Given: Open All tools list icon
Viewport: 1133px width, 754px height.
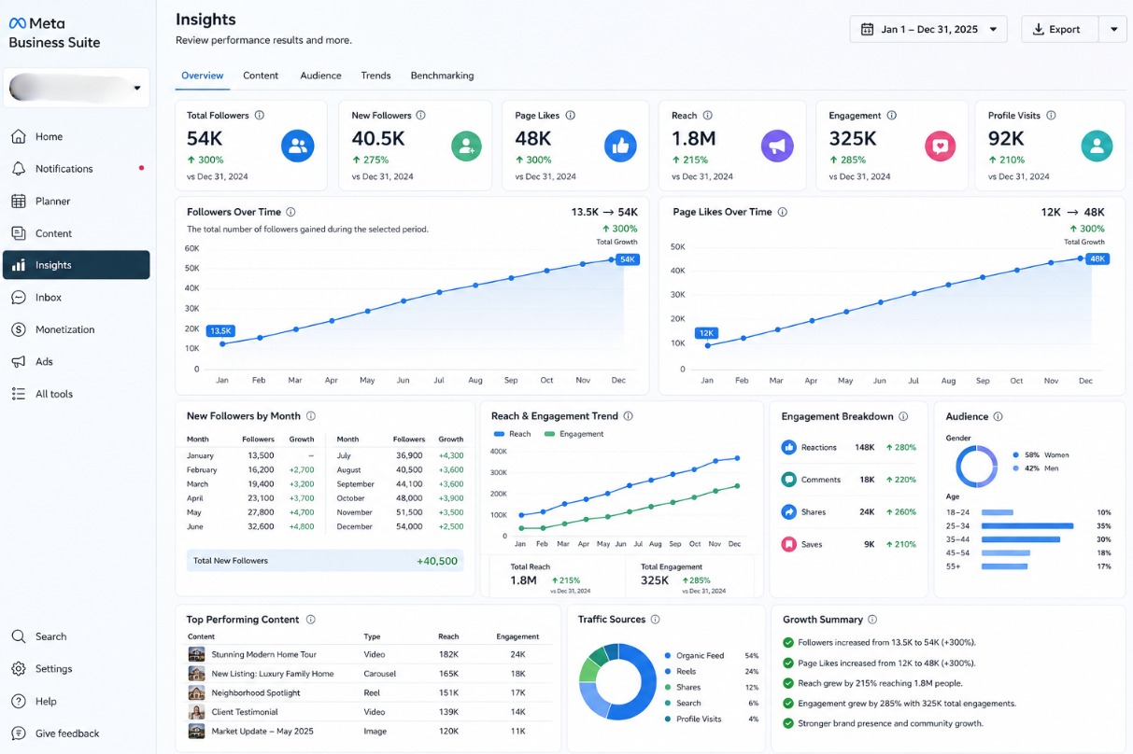Looking at the screenshot, I should tap(18, 394).
